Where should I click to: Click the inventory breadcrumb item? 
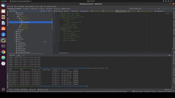(42, 9)
